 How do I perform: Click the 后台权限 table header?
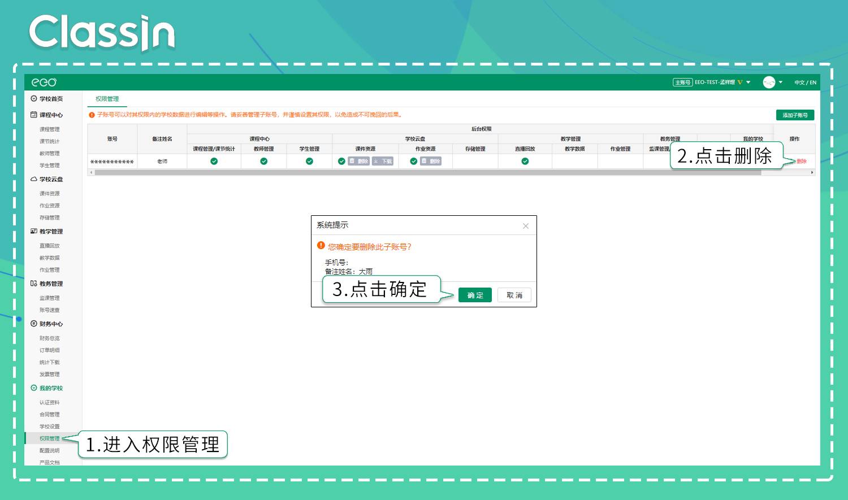coord(481,129)
